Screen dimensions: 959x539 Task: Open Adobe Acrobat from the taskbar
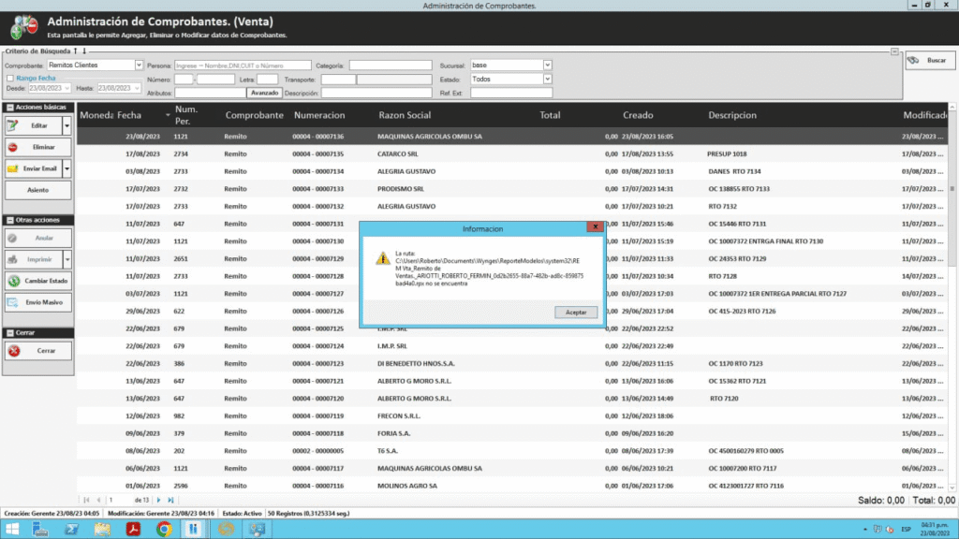click(134, 529)
